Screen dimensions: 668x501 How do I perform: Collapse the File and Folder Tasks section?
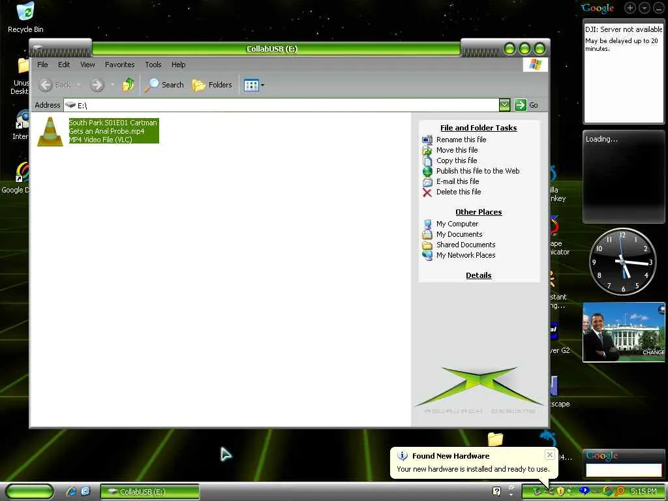point(478,128)
